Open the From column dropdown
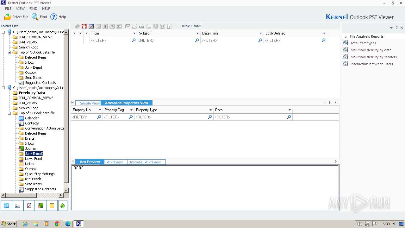Image resolution: width=405 pixels, height=228 pixels. tap(134, 33)
